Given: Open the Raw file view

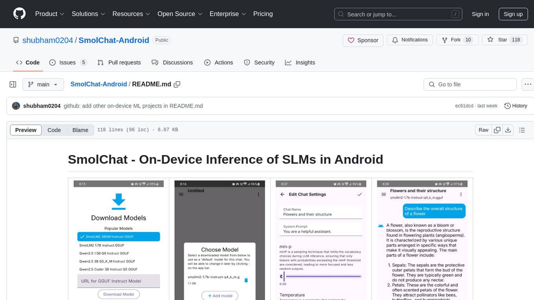Looking at the screenshot, I should point(483,130).
